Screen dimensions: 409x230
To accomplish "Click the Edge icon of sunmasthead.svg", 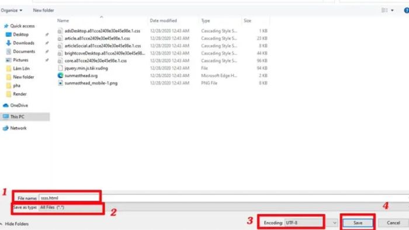I will pyautogui.click(x=60, y=75).
